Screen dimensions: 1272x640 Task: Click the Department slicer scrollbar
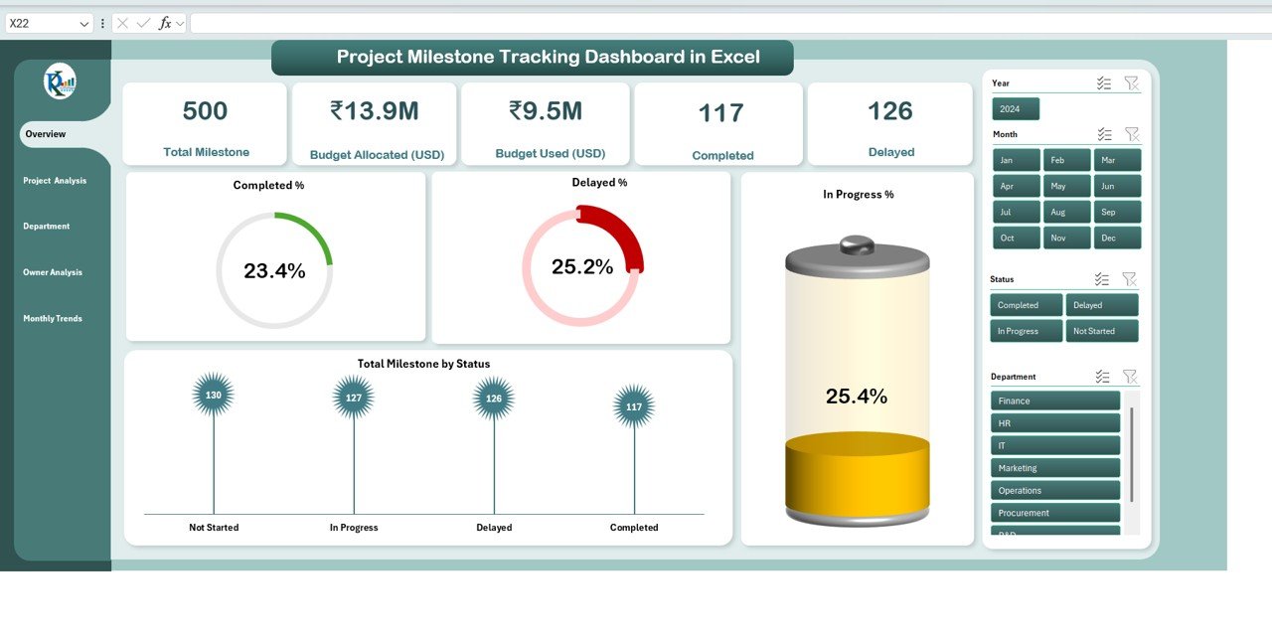pos(1131,453)
